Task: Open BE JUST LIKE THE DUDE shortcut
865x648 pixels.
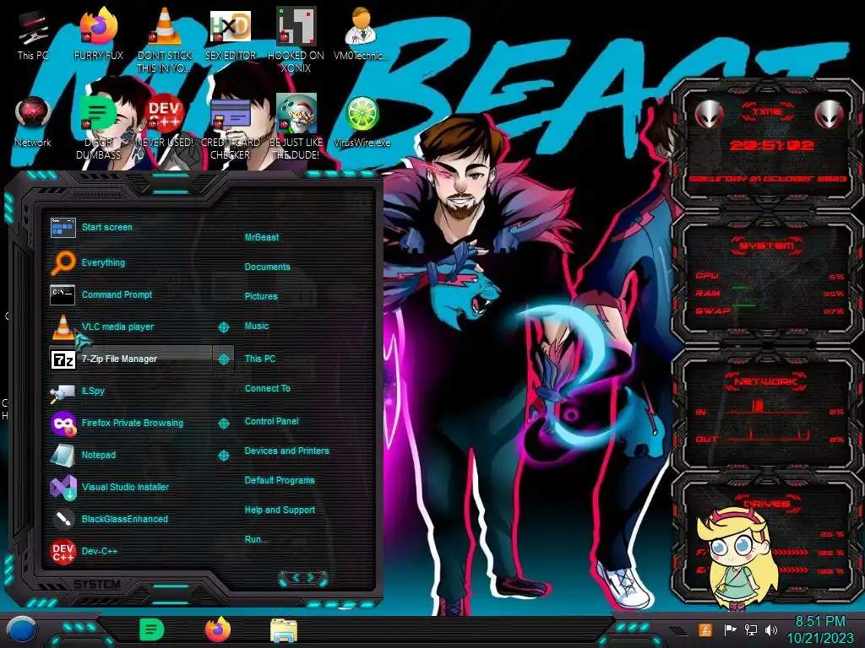Action: 296,127
